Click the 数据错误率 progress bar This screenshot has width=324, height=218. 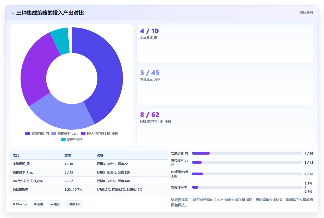(x=247, y=187)
